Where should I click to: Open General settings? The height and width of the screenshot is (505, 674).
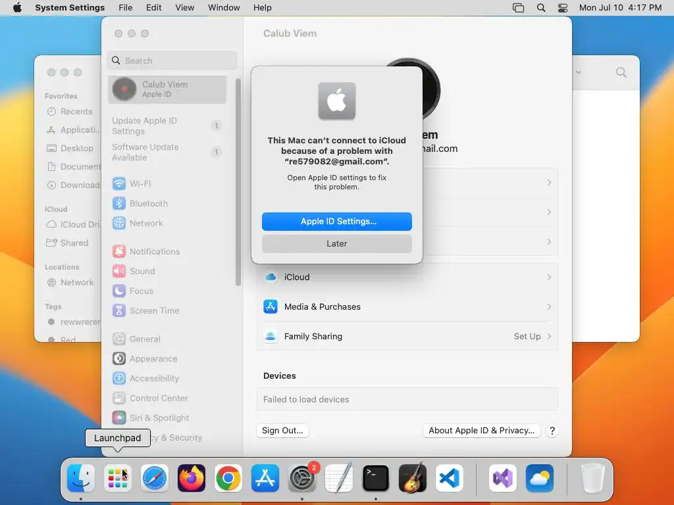click(136, 339)
